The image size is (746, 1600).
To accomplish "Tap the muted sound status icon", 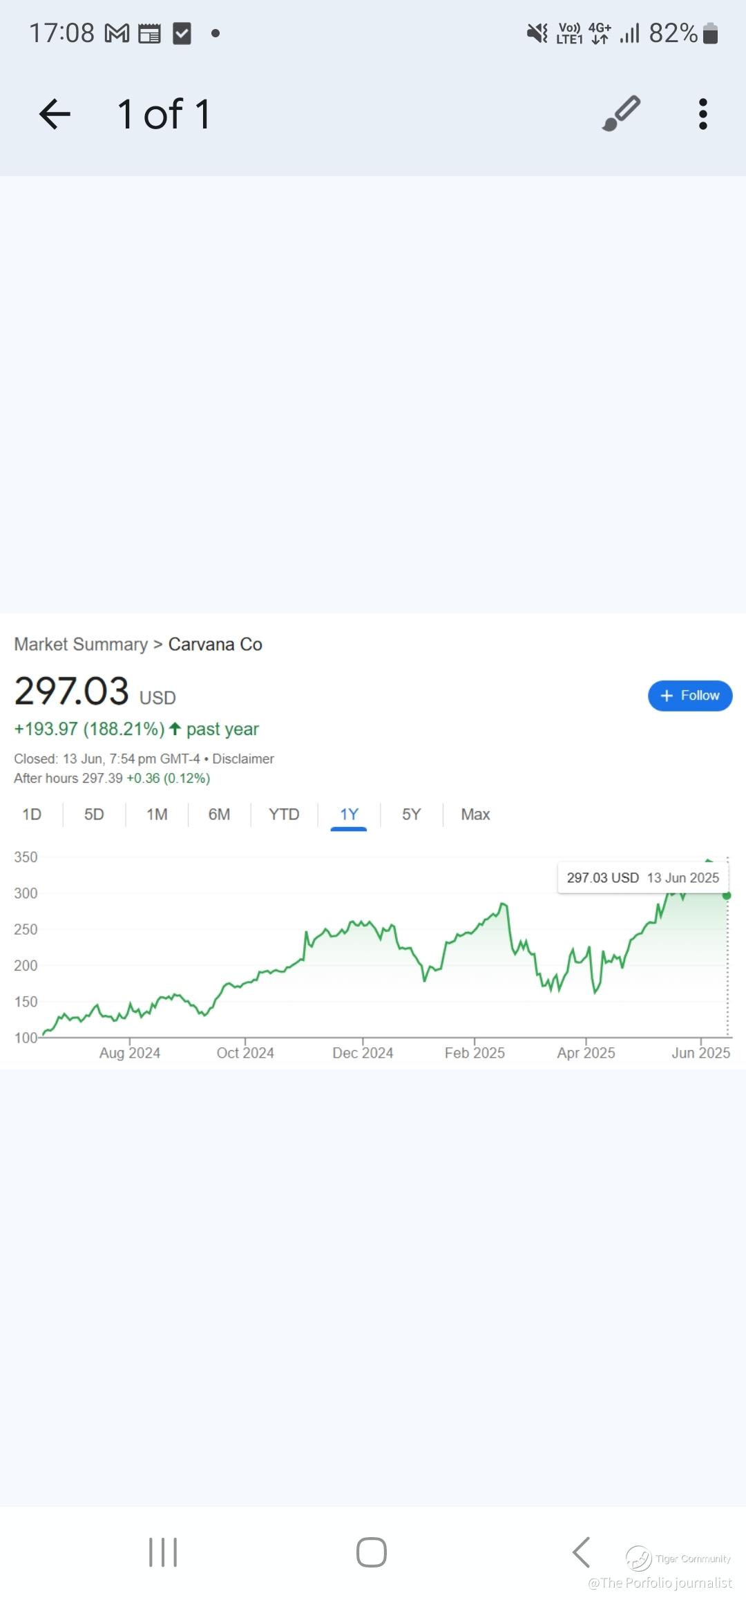I will coord(537,33).
